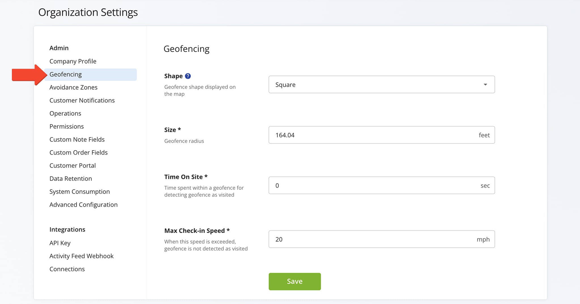The width and height of the screenshot is (580, 304).
Task: Open the Permissions page
Action: click(67, 126)
